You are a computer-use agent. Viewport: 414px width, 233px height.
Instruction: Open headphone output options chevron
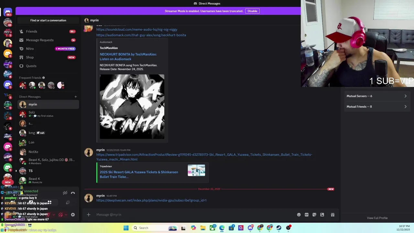[x=66, y=215]
